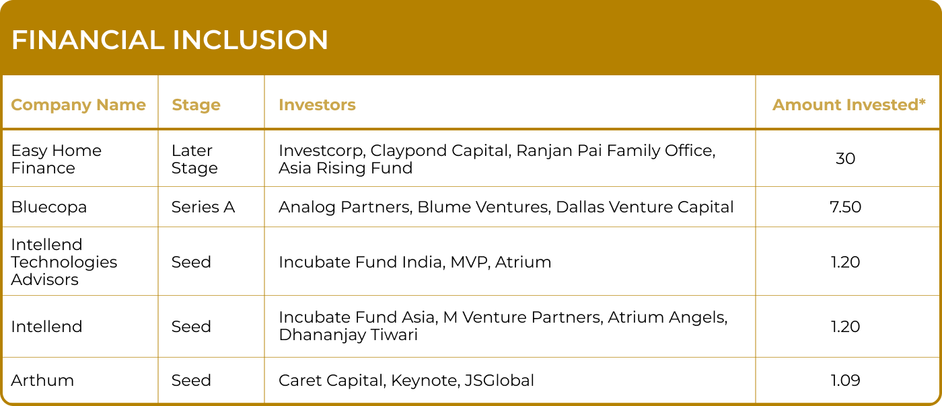Viewport: 942px width, 406px height.
Task: Select the 1.09 amount for Arthum
Action: coord(845,380)
